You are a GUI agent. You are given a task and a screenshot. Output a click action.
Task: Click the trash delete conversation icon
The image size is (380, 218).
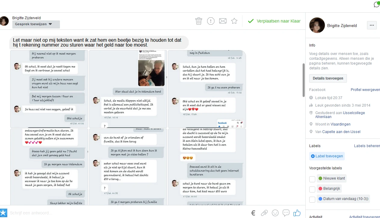[x=199, y=21]
